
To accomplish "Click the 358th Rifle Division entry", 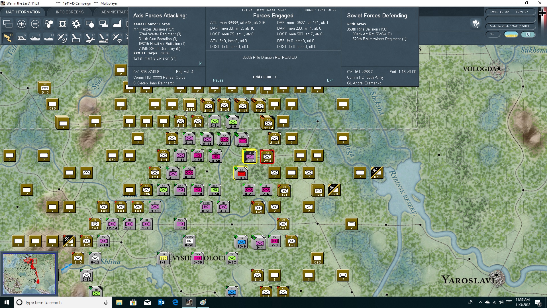I will tap(367, 29).
